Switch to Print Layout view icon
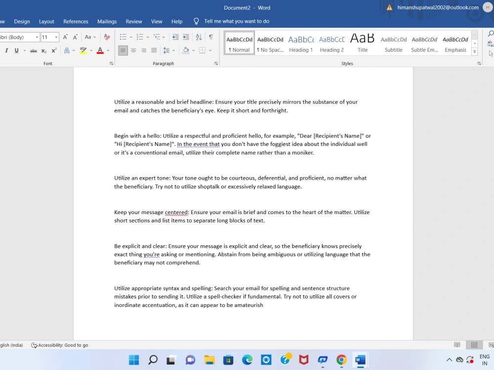This screenshot has width=494, height=370. tap(474, 345)
